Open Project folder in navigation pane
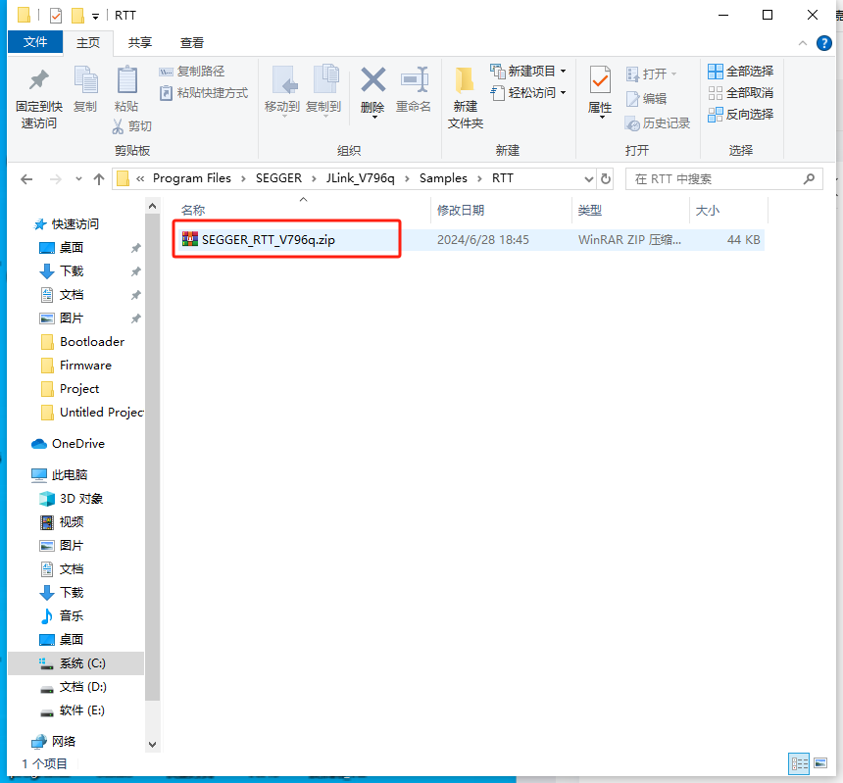The width and height of the screenshot is (843, 783). click(79, 389)
